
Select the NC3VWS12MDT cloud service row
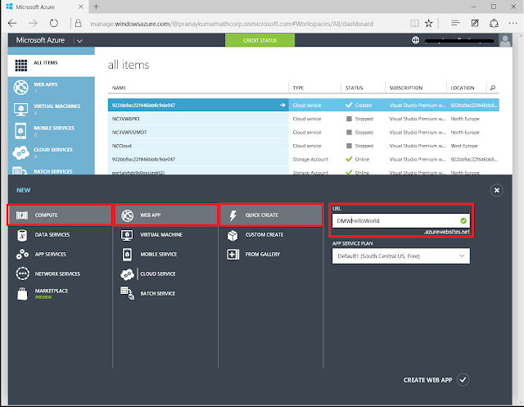coord(304,133)
